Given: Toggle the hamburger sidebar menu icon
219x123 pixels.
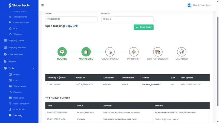Looking at the screenshot, I should pyautogui.click(x=42, y=5).
